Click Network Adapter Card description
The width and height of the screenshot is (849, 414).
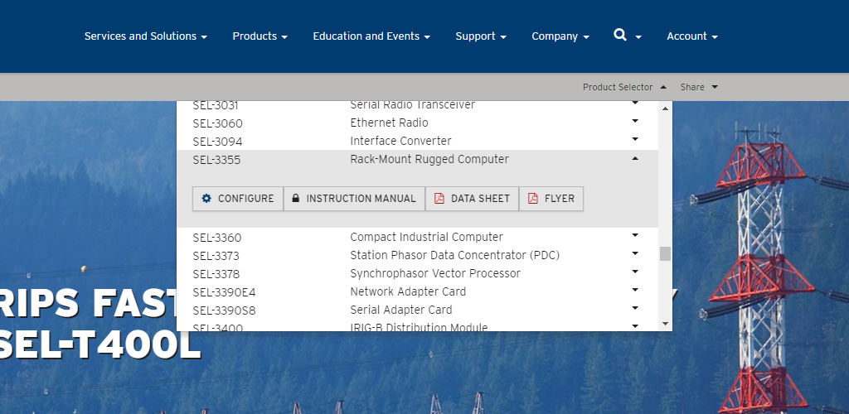coord(408,291)
